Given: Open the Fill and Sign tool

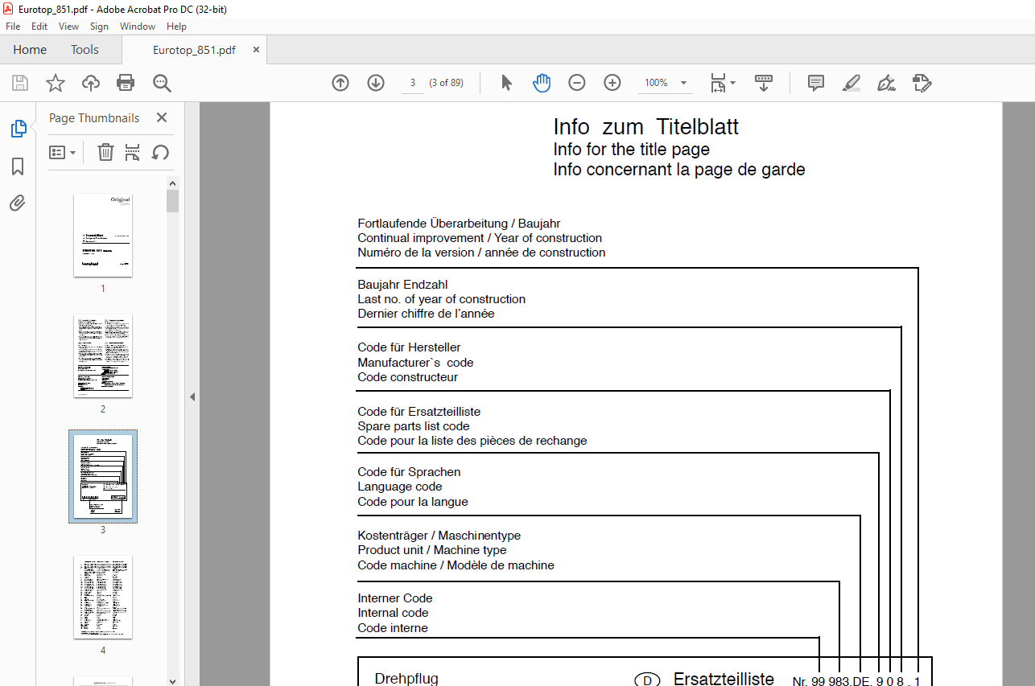Looking at the screenshot, I should (x=887, y=83).
